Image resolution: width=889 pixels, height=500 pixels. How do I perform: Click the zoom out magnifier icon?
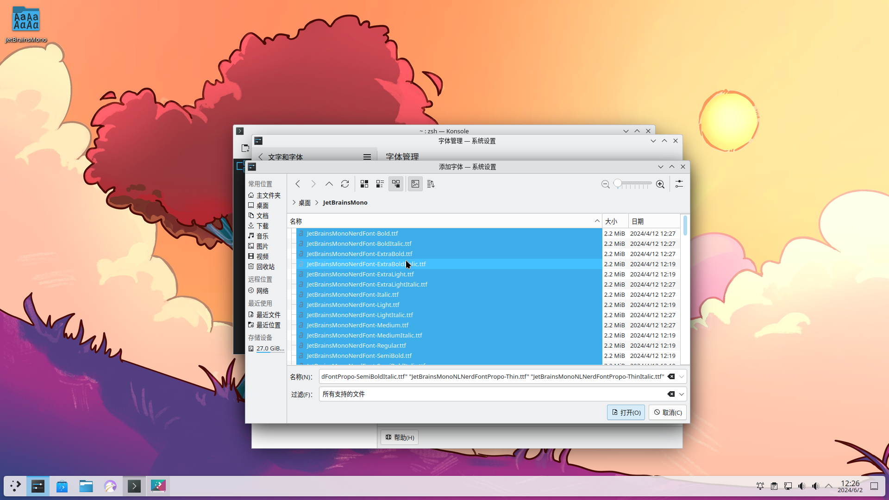[x=605, y=184]
